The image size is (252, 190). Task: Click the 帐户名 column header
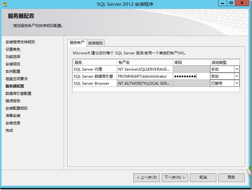[145, 62]
